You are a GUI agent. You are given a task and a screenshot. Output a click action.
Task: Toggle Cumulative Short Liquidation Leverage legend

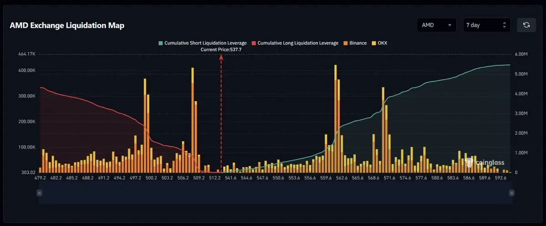tap(202, 43)
